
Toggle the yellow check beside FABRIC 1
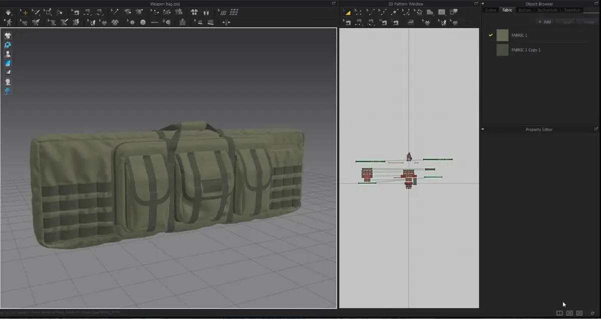[491, 35]
